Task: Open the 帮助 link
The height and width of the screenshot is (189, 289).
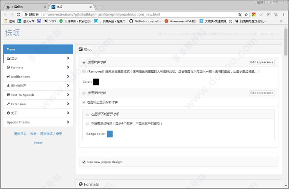Action: point(33,134)
